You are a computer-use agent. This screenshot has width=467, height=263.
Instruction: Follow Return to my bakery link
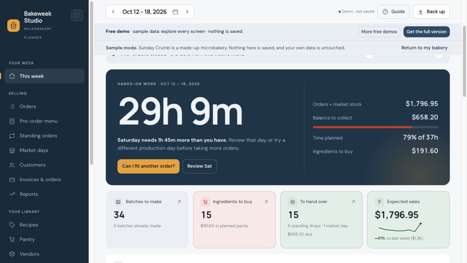424,48
